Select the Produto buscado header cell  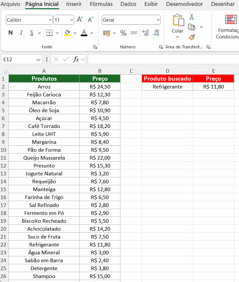coord(167,79)
